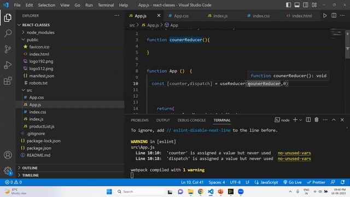The image size is (350, 197).
Task: Open the terminal launch profile dropdown
Action: tap(300, 120)
